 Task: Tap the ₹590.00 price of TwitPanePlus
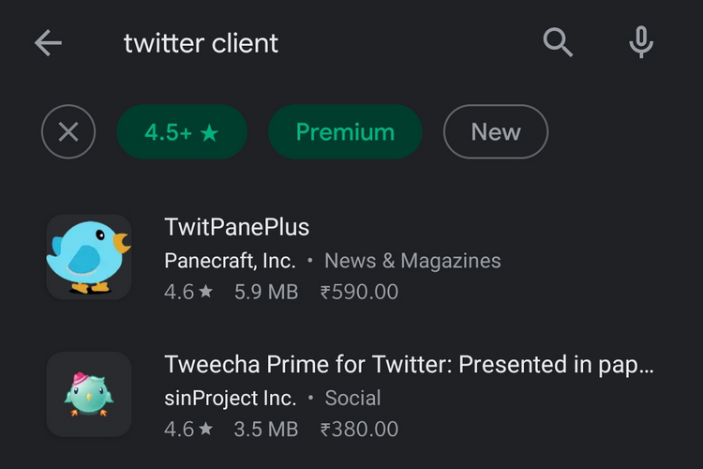click(x=359, y=292)
